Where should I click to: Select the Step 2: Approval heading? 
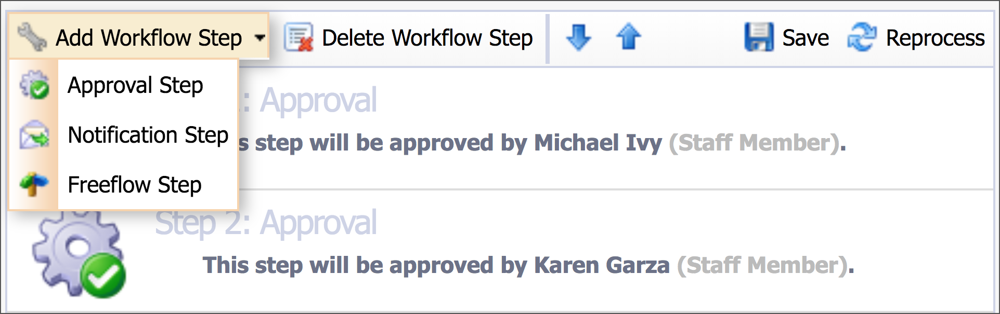(266, 223)
